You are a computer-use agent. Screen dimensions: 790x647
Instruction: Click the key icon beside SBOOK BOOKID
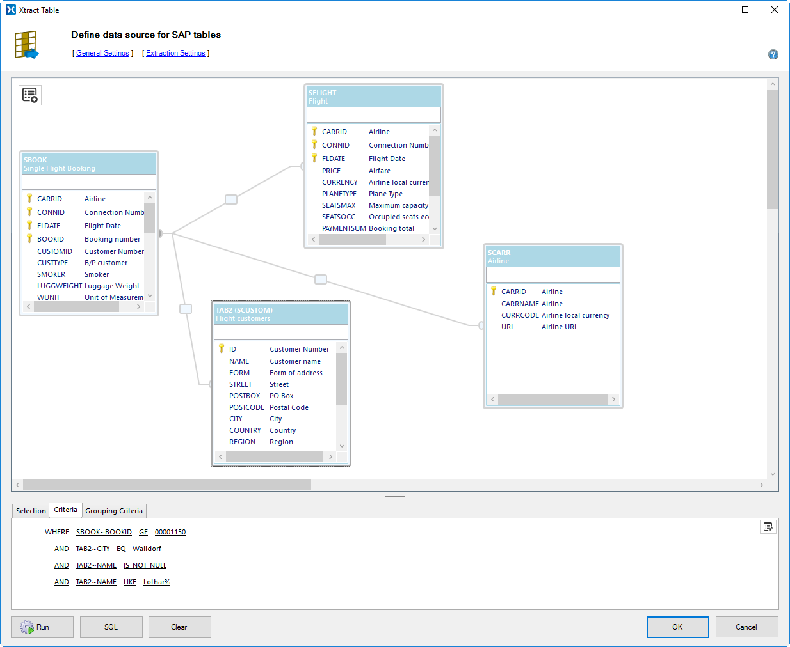point(29,238)
